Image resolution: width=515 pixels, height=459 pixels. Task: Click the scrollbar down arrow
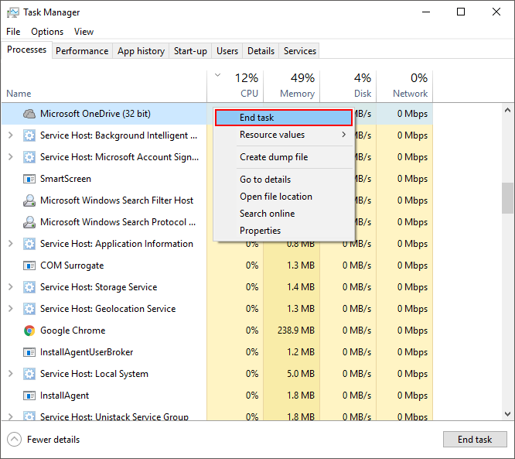point(507,414)
